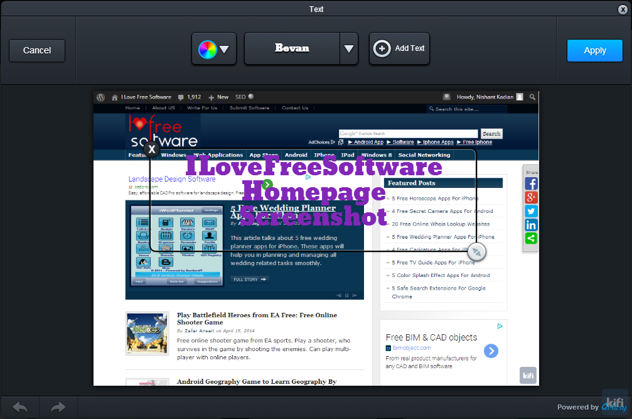Click the bimobject.com ad link
632x419 pixels.
[x=412, y=347]
